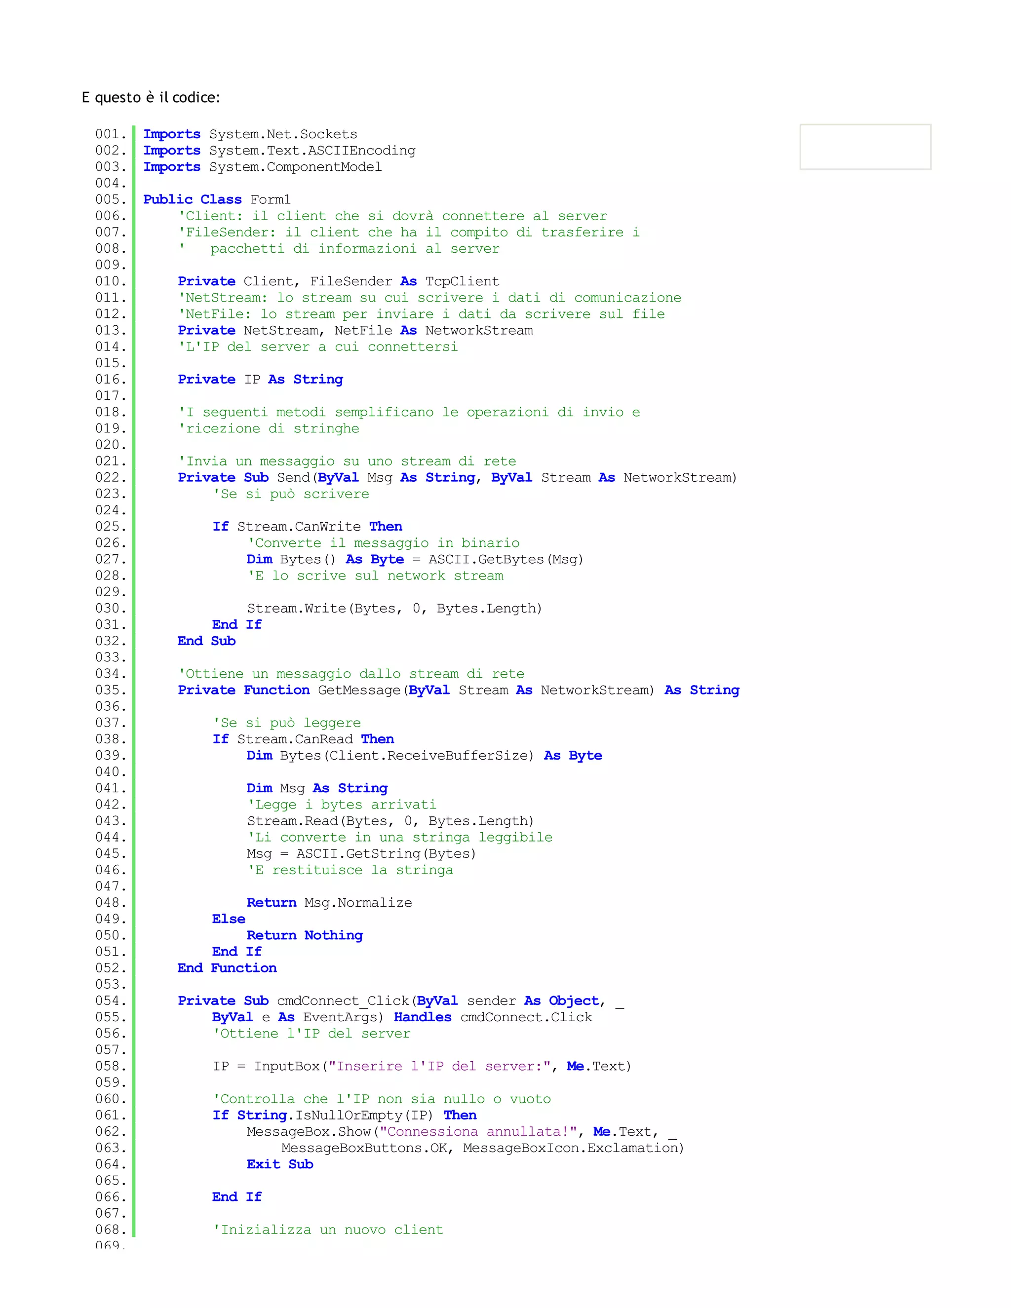Click "Msg = ASCII.GetString(Bytes)"
Image resolution: width=1011 pixels, height=1308 pixels.
point(361,853)
